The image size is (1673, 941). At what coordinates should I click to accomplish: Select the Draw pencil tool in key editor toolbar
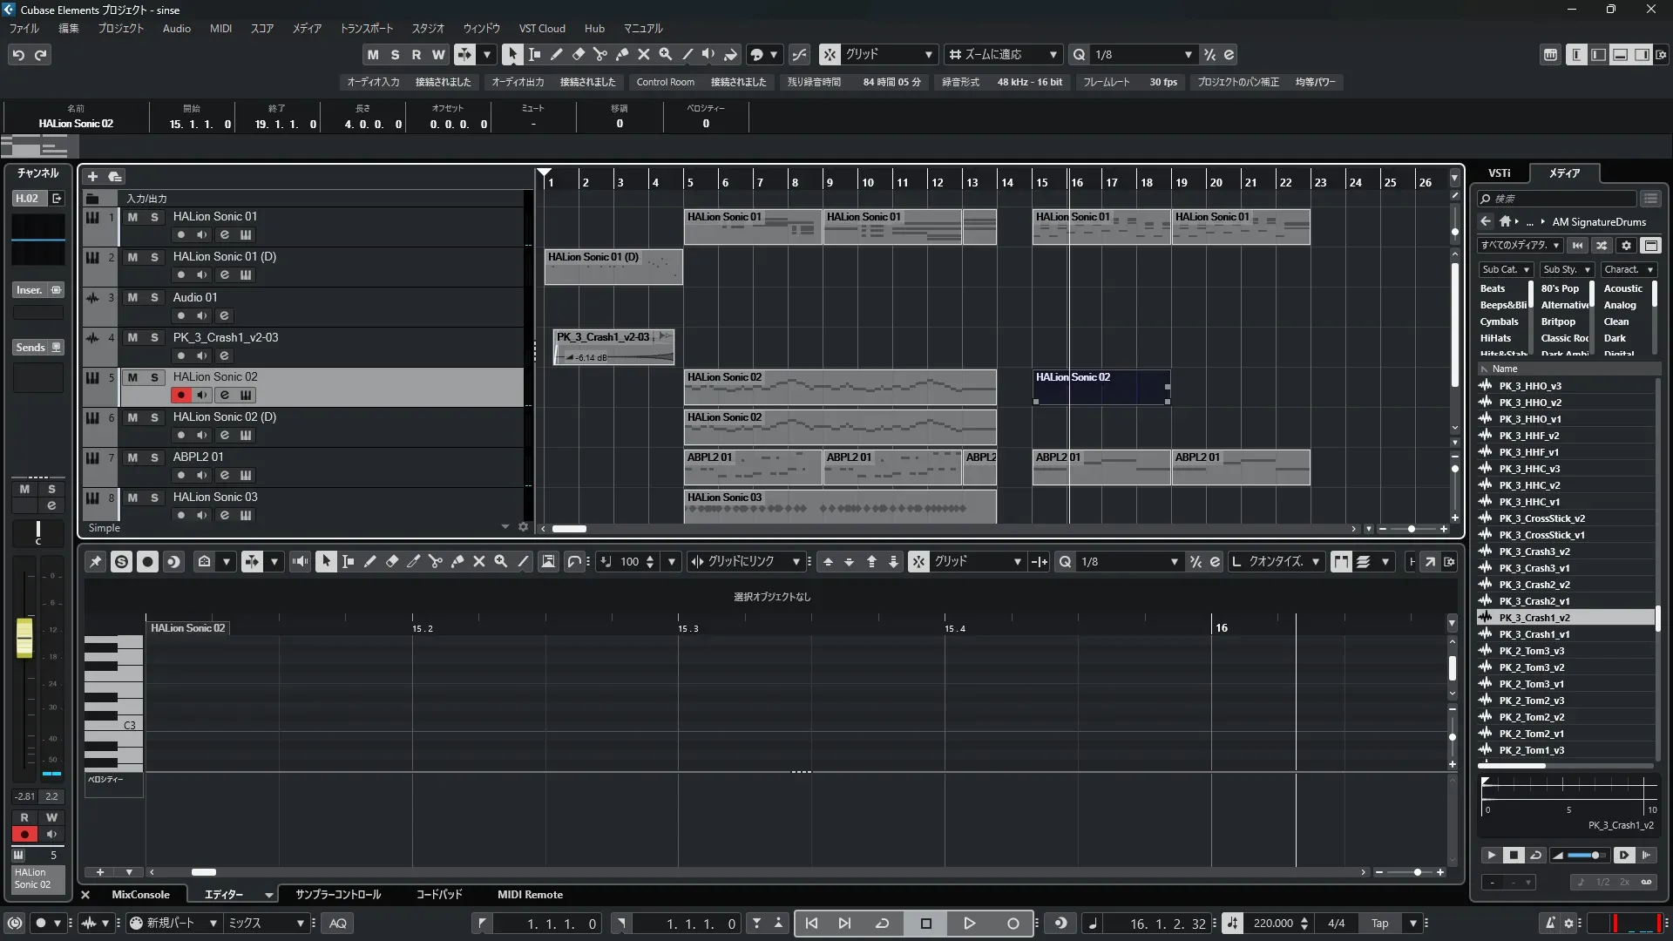coord(369,562)
